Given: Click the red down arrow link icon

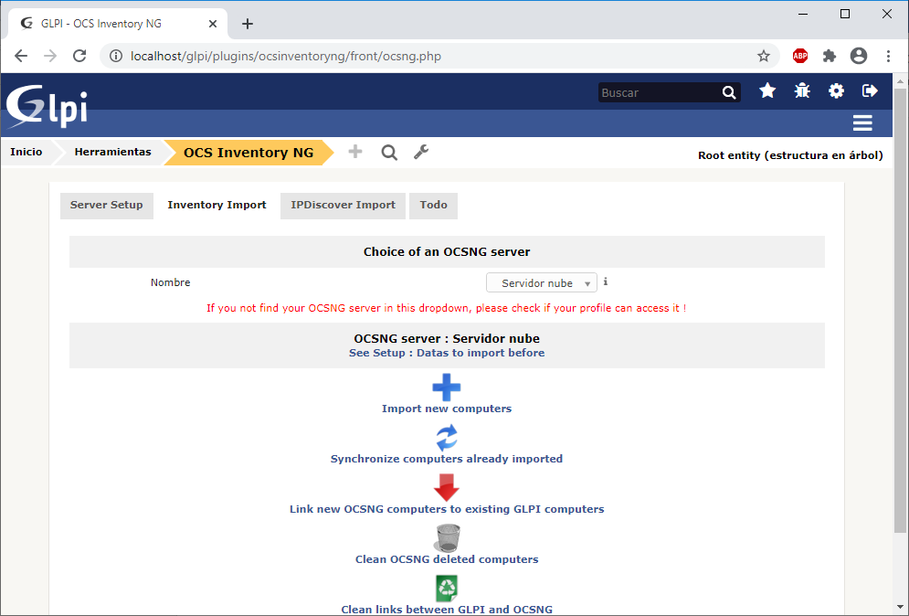Looking at the screenshot, I should point(447,488).
